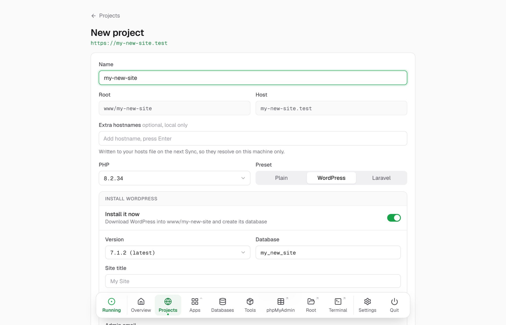Focus the Name field containing my-new-site
This screenshot has width=506, height=325.
[x=253, y=78]
